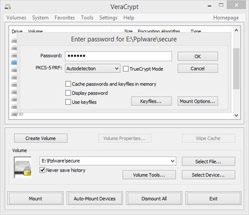Open the PKCS-5 PRF Autodetection dropdown
249x215 pixels.
93,68
